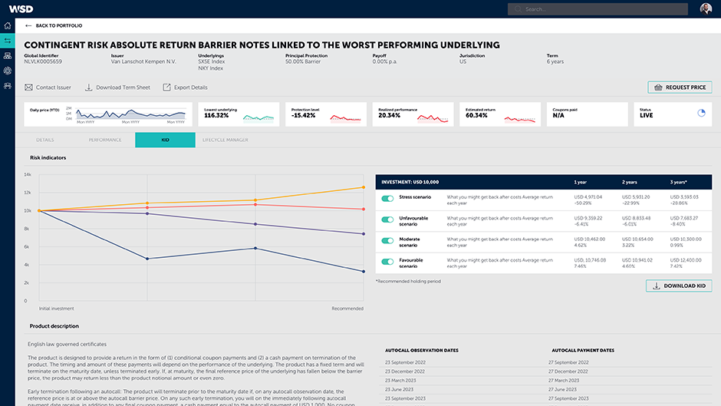
Task: Click the Request Price button
Action: click(680, 87)
